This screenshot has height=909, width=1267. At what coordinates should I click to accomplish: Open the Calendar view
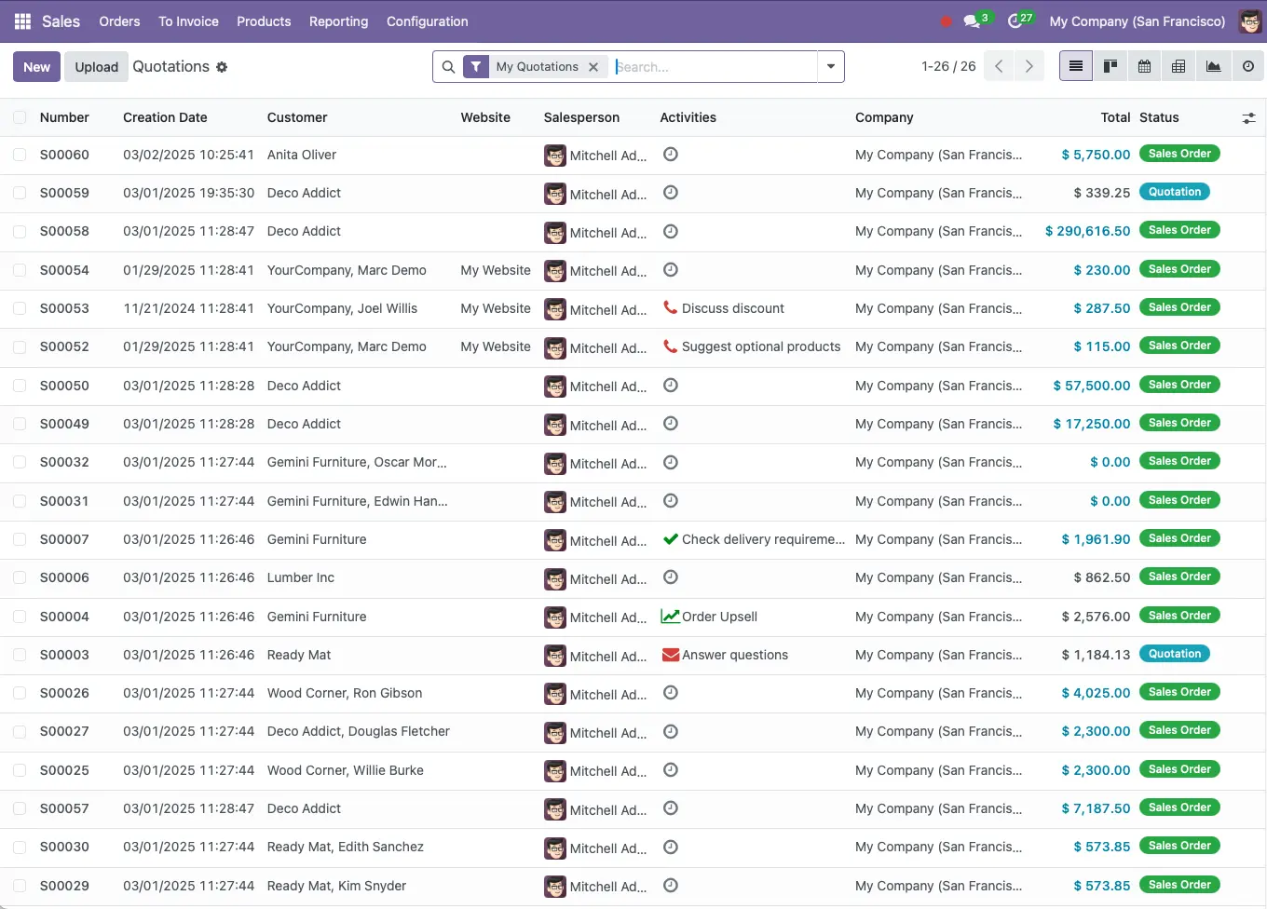1144,66
